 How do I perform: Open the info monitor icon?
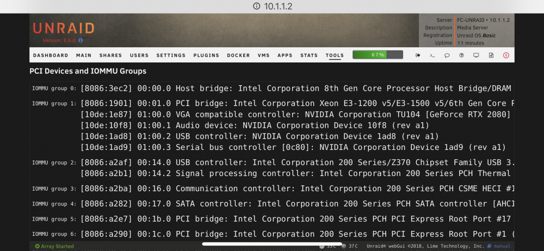click(477, 55)
